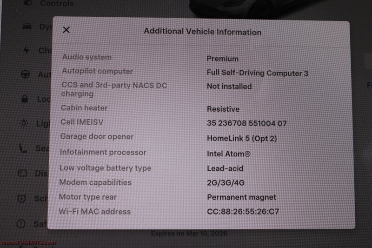
Task: Select the Cell IMEISV number
Action: coord(247,123)
